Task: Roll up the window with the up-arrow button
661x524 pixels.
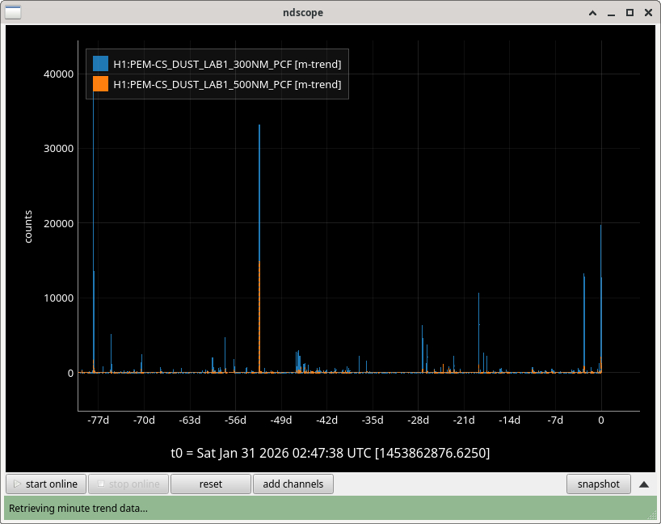Action: tap(594, 13)
